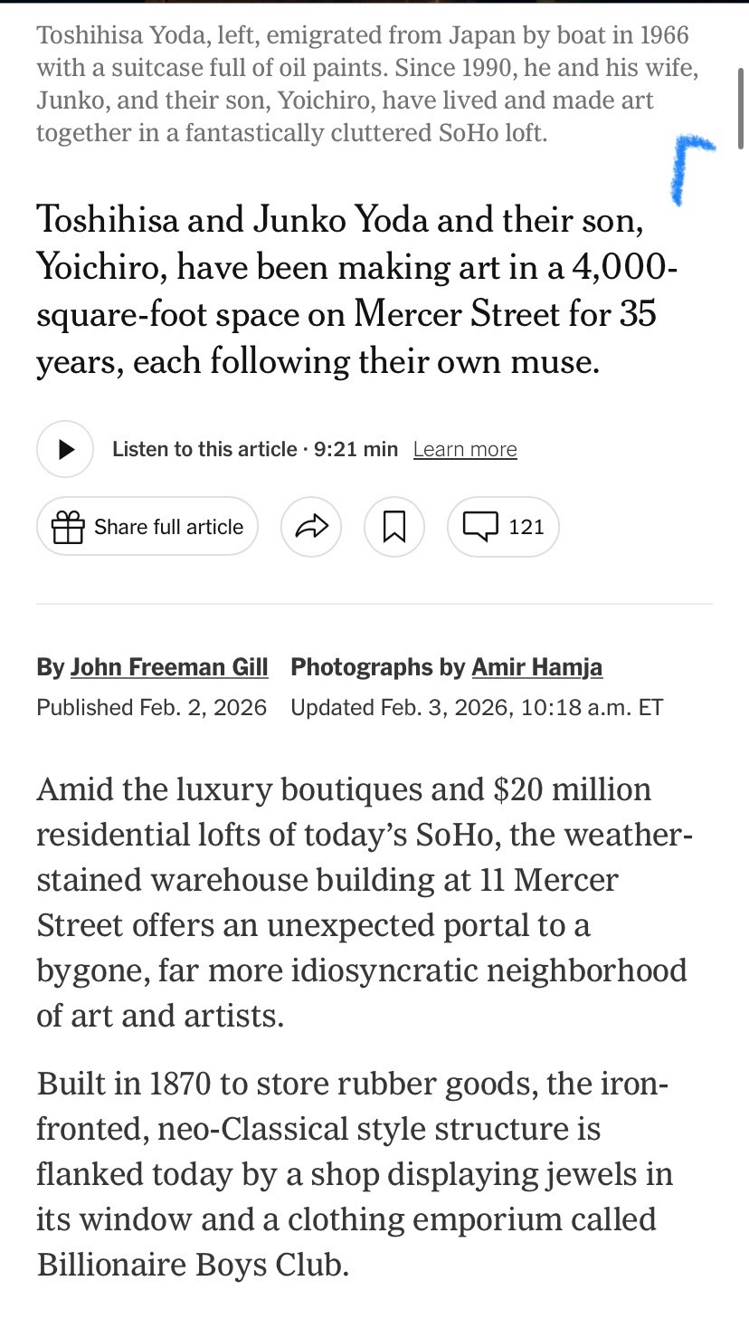Viewport: 749px width, 1319px height.
Task: Open comments via the speech bubble icon
Action: pyautogui.click(x=480, y=526)
